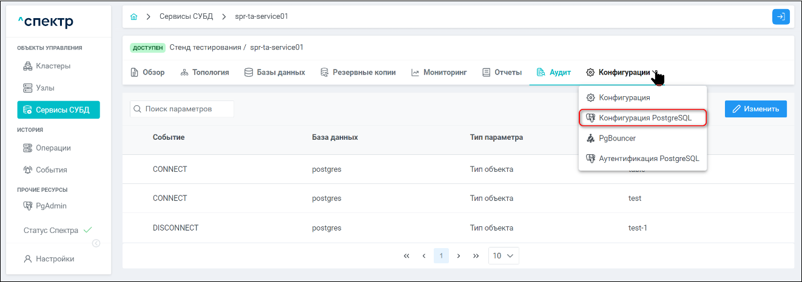Expand the Конфигурации dropdown tab
Image resolution: width=802 pixels, height=282 pixels.
(623, 73)
